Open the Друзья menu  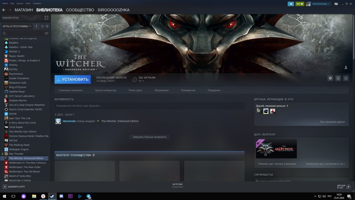pyautogui.click(x=20, y=3)
